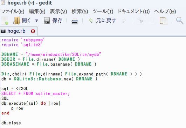Click the 保存 label in toolbar
This screenshot has width=186, height=128.
(57, 21)
